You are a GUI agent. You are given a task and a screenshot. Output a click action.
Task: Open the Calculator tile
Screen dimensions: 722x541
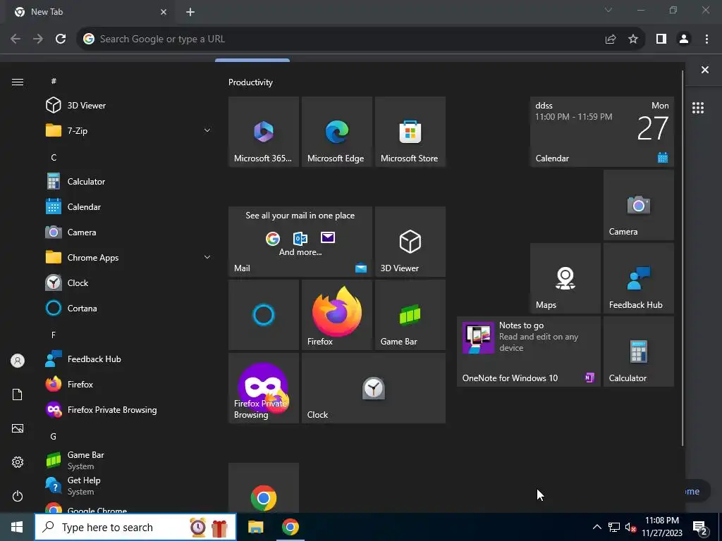pyautogui.click(x=639, y=352)
